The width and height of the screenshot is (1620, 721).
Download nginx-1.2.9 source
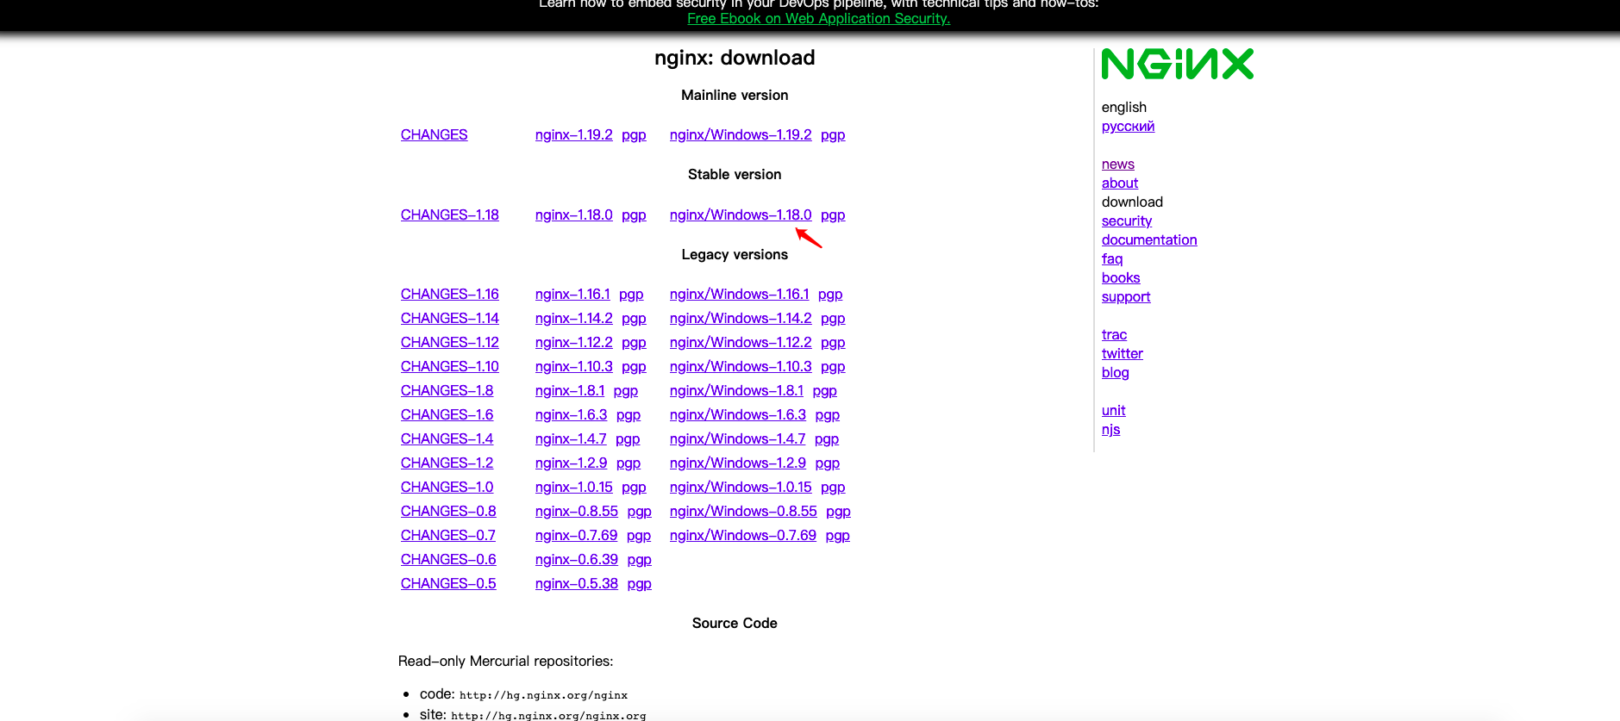(x=571, y=463)
